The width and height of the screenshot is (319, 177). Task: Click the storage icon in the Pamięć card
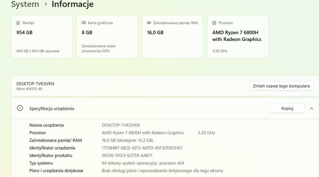tap(18, 23)
